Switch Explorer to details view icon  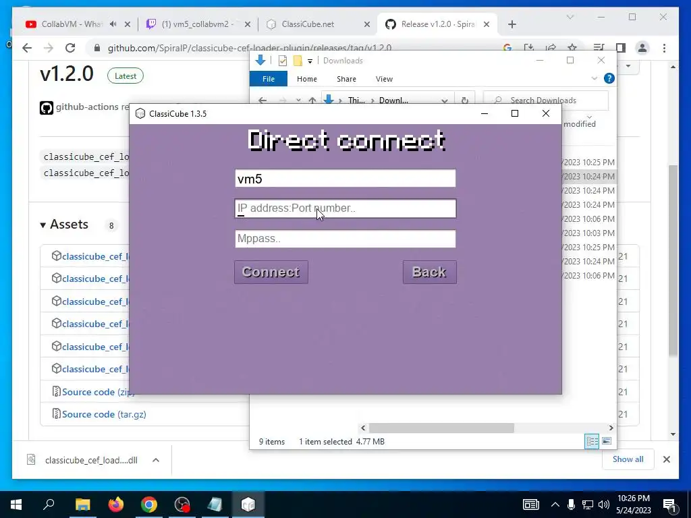[591, 441]
